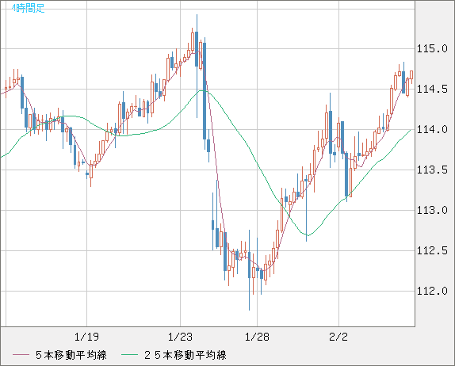Image resolution: width=455 pixels, height=366 pixels.
Task: Click the 2/2 date axis label
Action: [x=338, y=337]
